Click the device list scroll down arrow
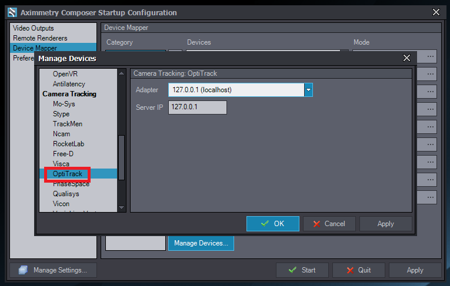 point(122,207)
